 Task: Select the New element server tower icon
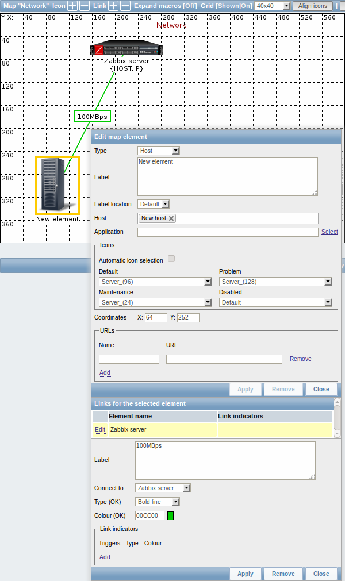(57, 185)
